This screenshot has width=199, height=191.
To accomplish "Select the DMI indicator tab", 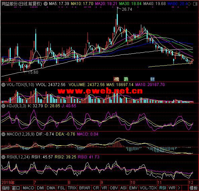I will pyautogui.click(x=41, y=188).
